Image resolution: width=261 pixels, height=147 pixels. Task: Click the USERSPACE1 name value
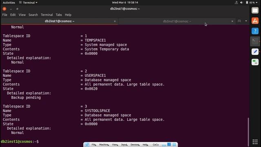pos(95,76)
